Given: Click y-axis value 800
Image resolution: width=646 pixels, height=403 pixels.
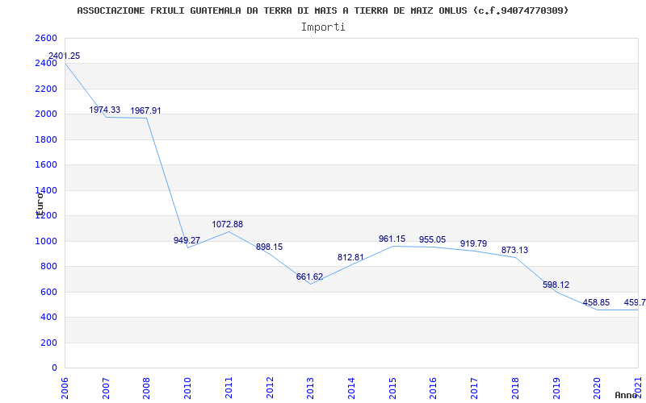Looking at the screenshot, I should pos(48,267).
